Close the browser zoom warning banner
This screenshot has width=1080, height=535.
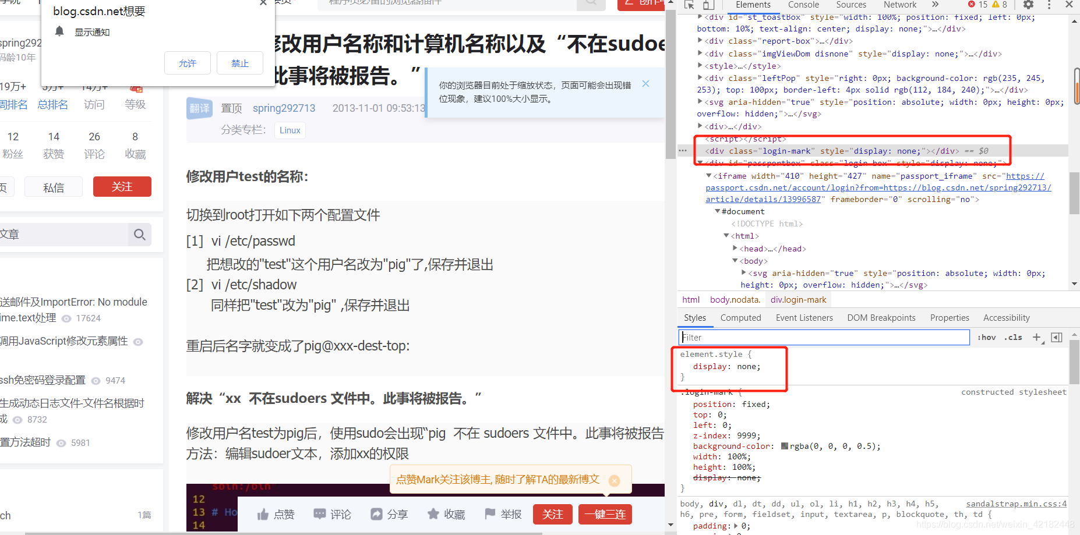coord(645,84)
